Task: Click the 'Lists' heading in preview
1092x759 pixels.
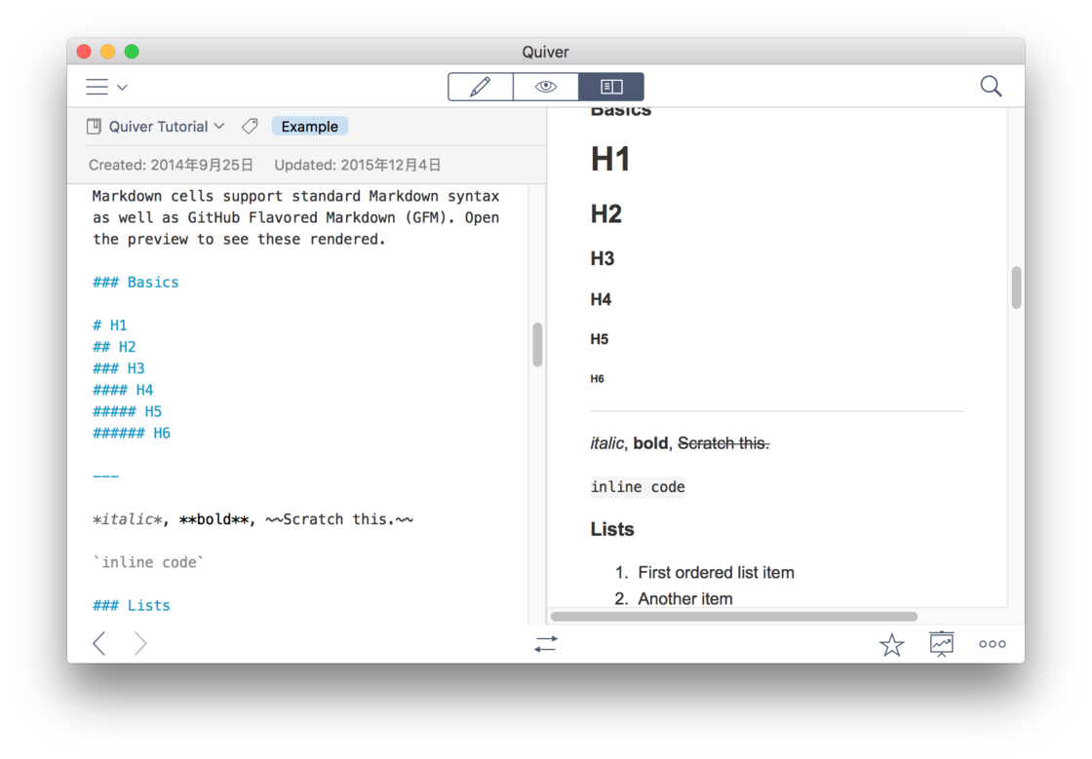Action: (x=612, y=529)
